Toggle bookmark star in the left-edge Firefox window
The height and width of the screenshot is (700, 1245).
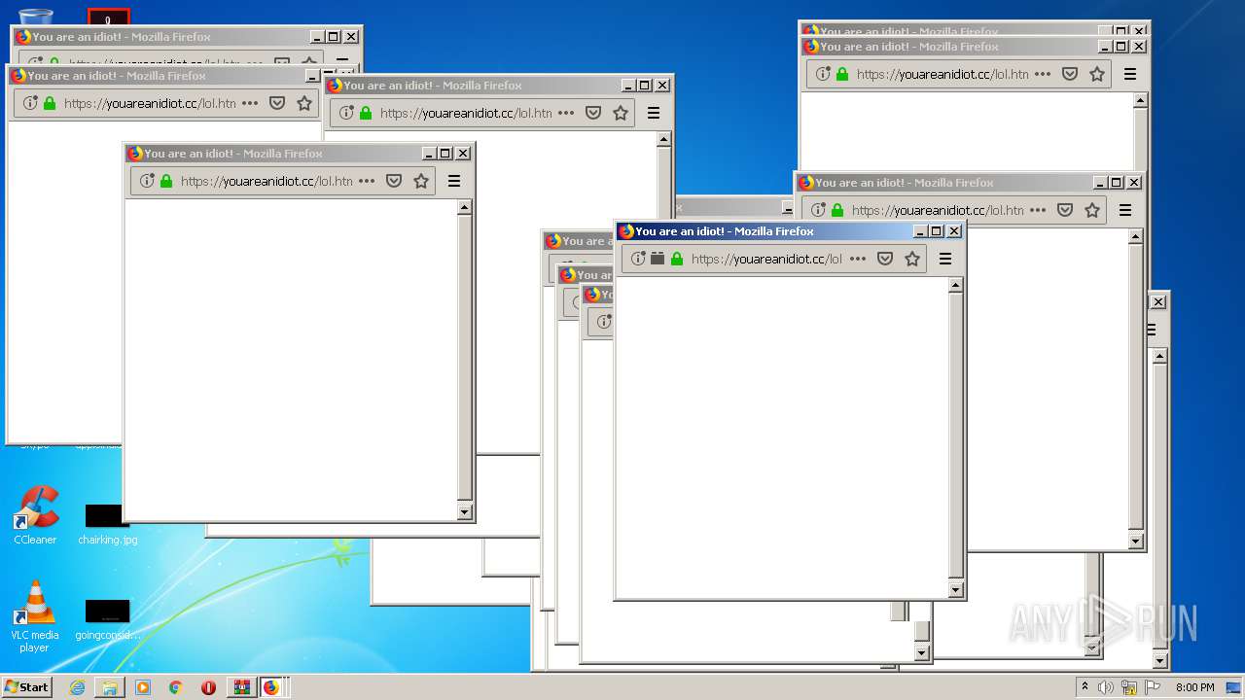click(304, 103)
